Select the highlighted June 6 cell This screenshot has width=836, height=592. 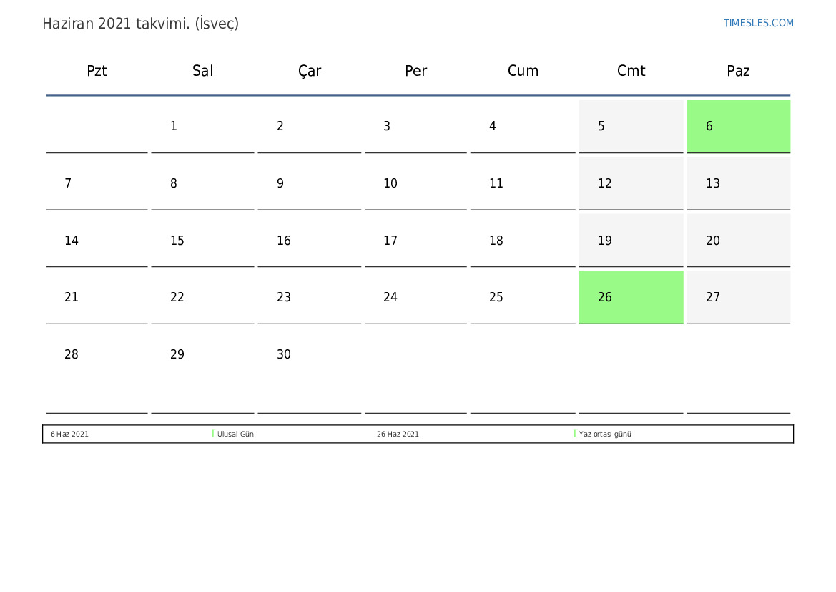[738, 126]
